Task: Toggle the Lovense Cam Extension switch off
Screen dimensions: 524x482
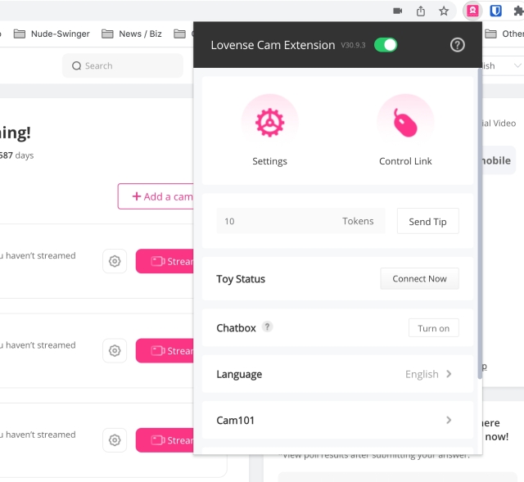Action: 386,45
